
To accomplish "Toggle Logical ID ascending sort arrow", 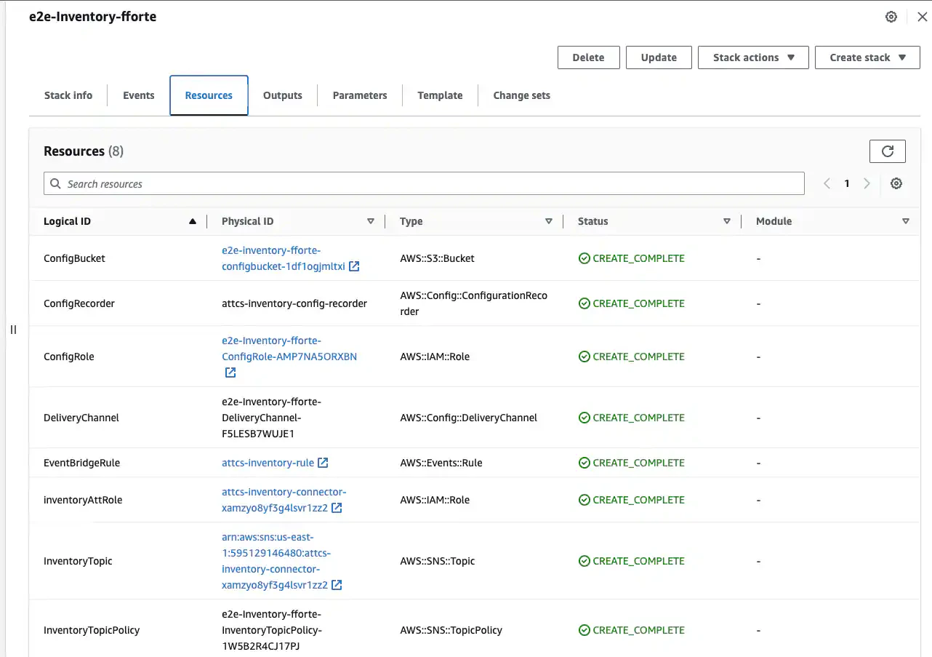I will coord(193,221).
